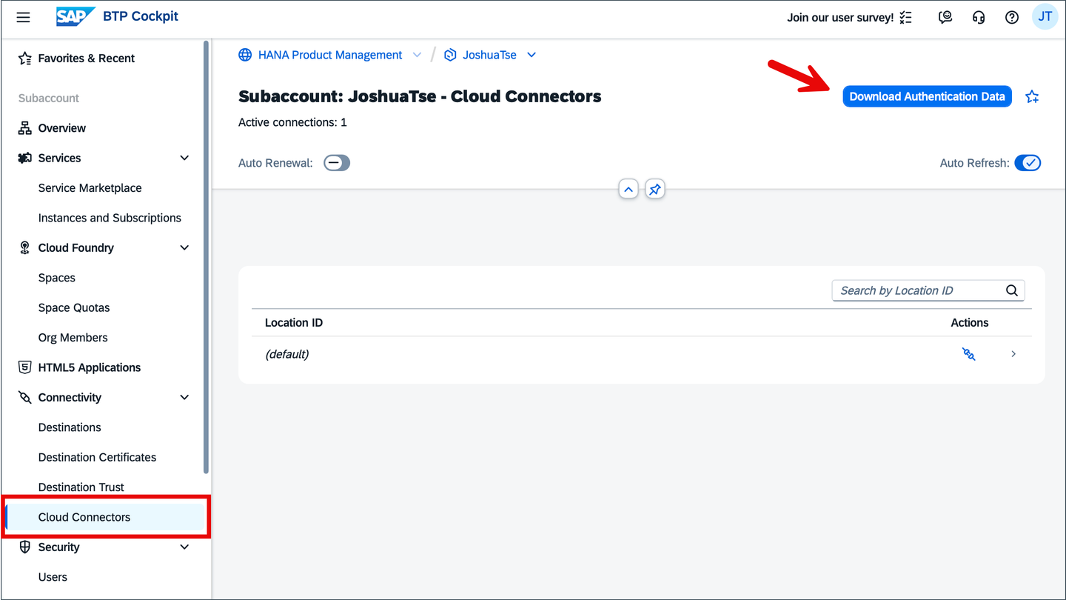Click the HTML5 Applications icon

click(x=25, y=367)
